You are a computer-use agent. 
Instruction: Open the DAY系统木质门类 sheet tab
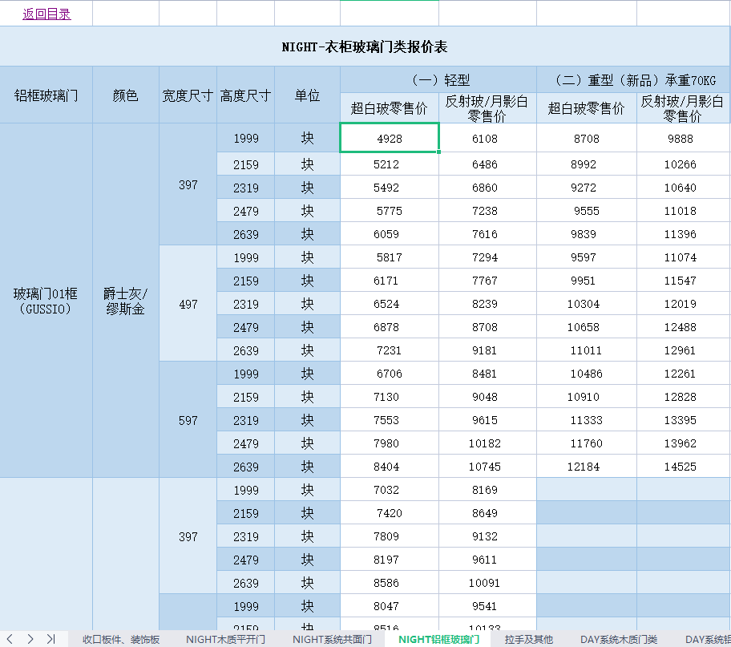(619, 639)
